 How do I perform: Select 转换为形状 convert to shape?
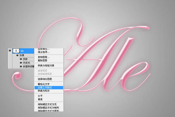[44, 91]
